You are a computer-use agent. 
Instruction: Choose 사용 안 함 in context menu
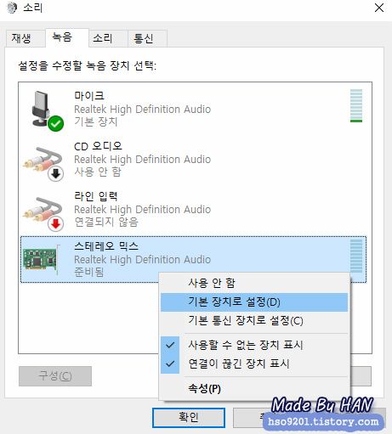[x=254, y=283]
